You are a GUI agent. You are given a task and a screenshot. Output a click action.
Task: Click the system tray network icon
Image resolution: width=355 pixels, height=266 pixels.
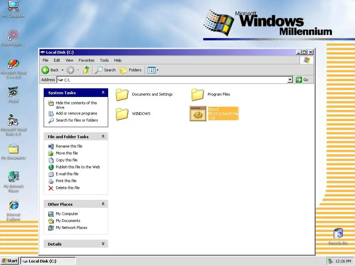330,261
